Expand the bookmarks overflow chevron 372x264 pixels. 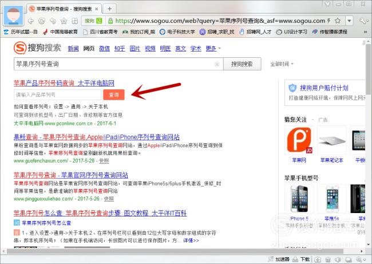(x=365, y=32)
